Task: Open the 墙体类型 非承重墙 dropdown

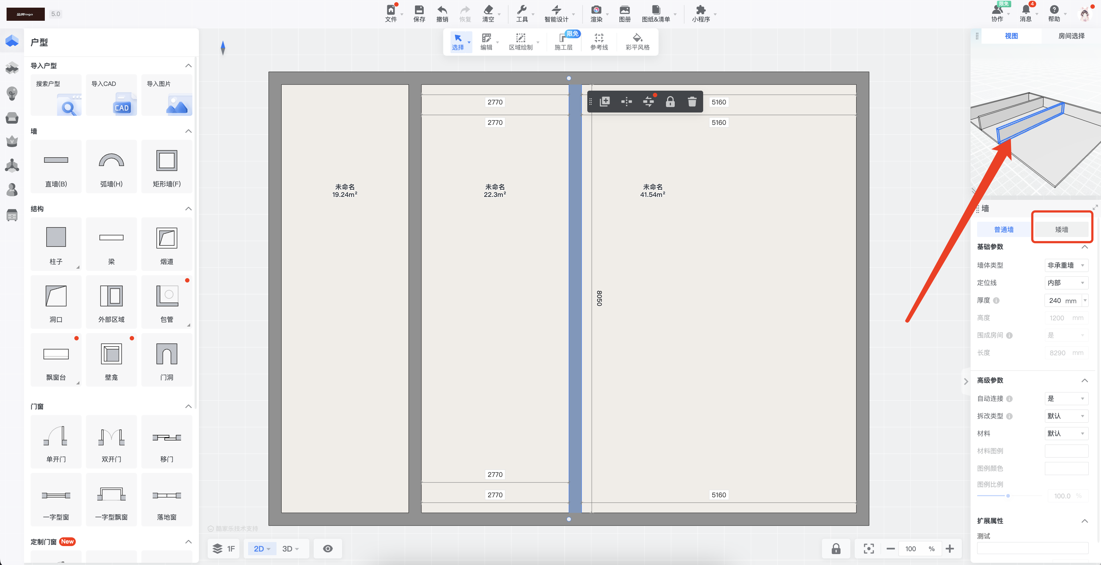Action: (1066, 265)
